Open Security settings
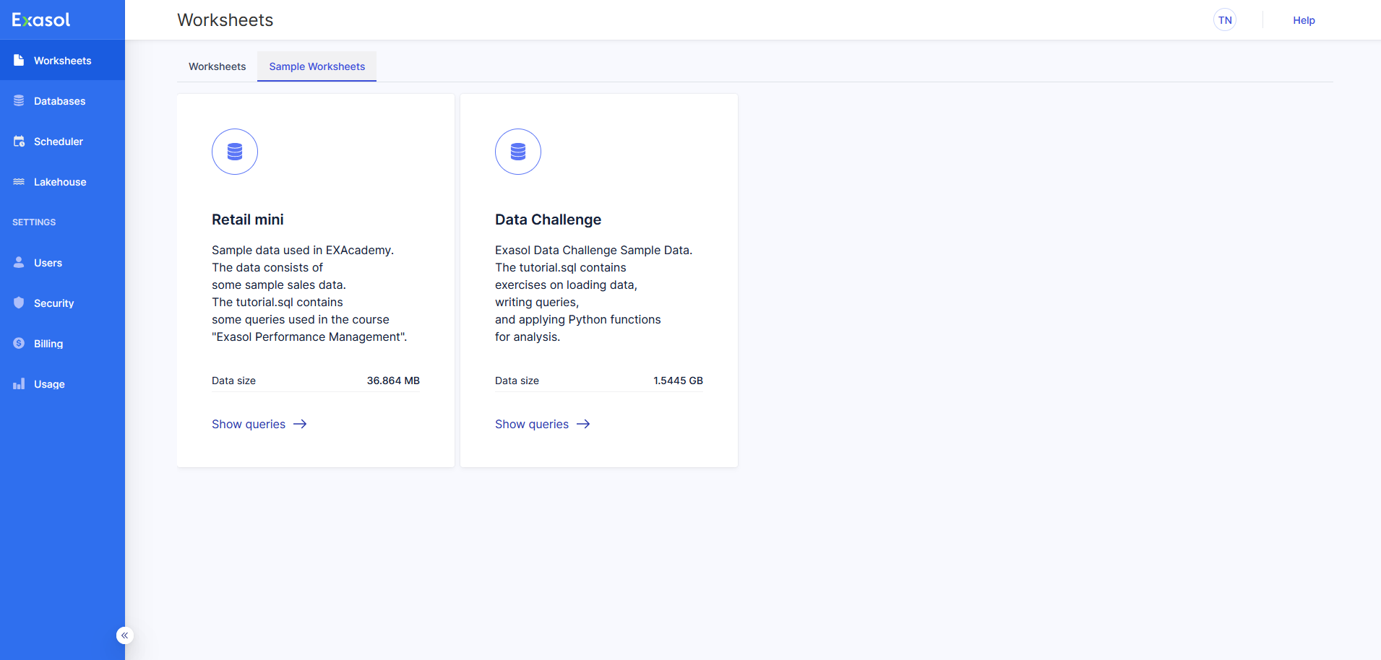This screenshot has height=660, width=1381. coord(53,303)
